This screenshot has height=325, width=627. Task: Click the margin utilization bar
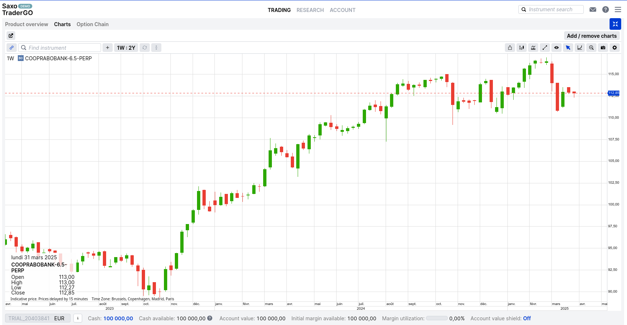coord(437,318)
